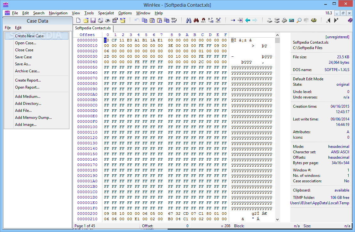The height and width of the screenshot is (232, 355).
Task: Click the Go To Offset arrow icon
Action: tap(233, 20)
